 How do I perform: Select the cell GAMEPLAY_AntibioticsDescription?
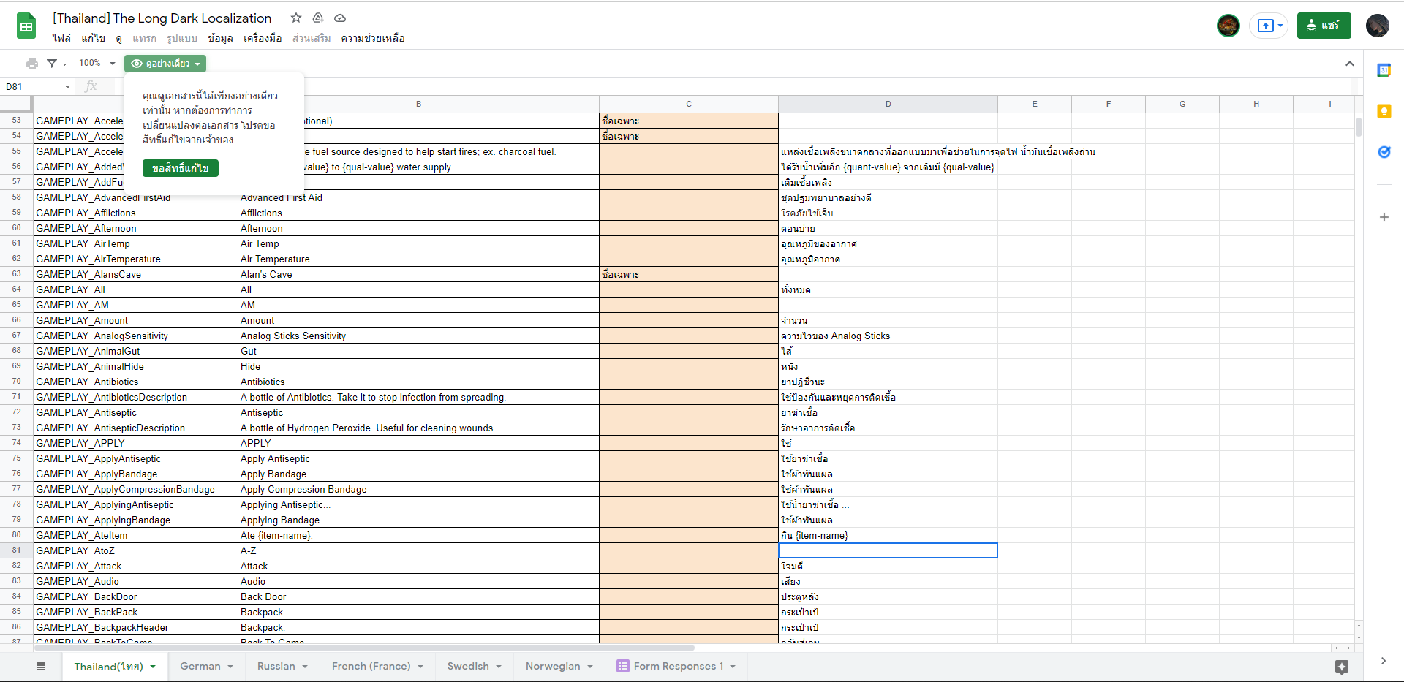[x=135, y=397]
